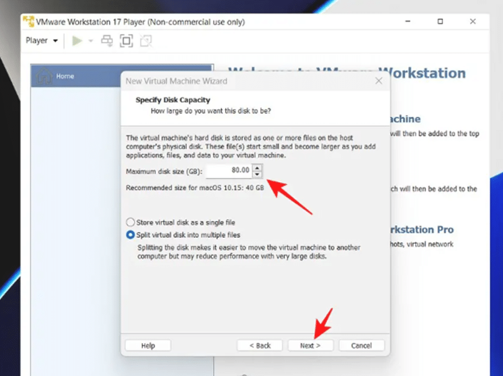
Task: Open the Player menu
Action: click(x=42, y=41)
